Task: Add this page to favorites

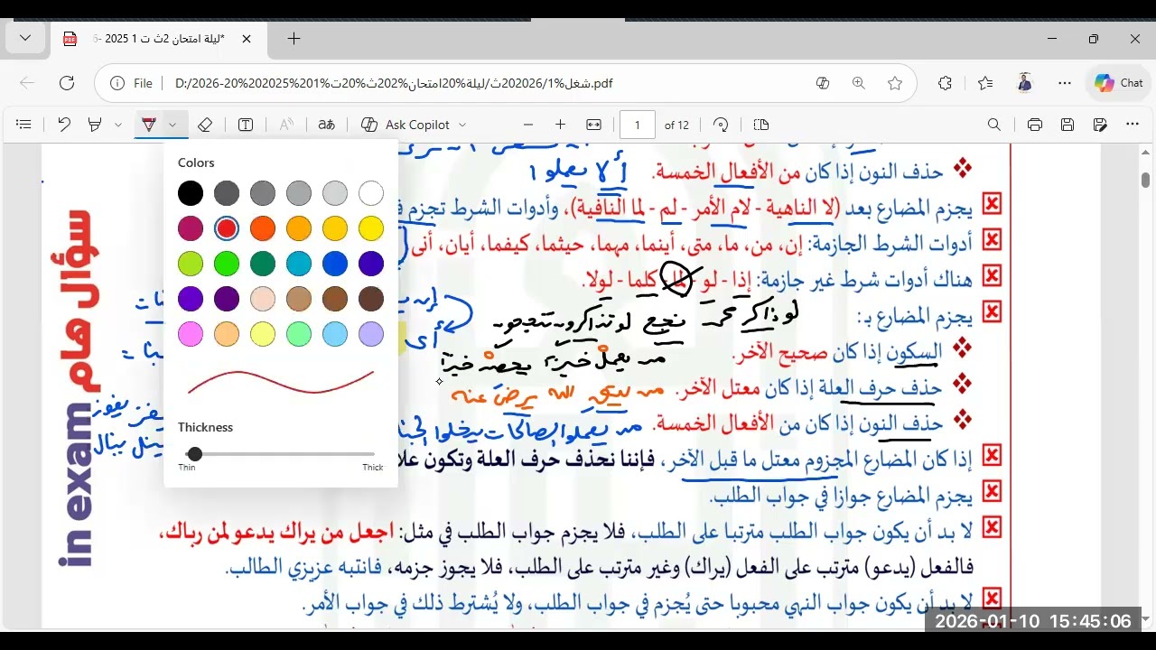Action: pyautogui.click(x=895, y=83)
